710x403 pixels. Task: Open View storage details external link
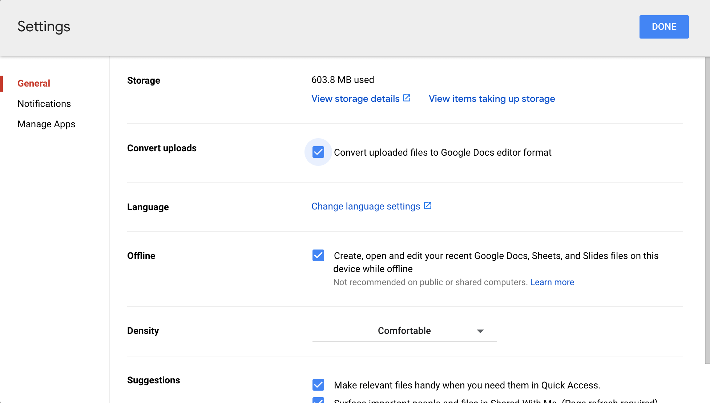pos(361,99)
